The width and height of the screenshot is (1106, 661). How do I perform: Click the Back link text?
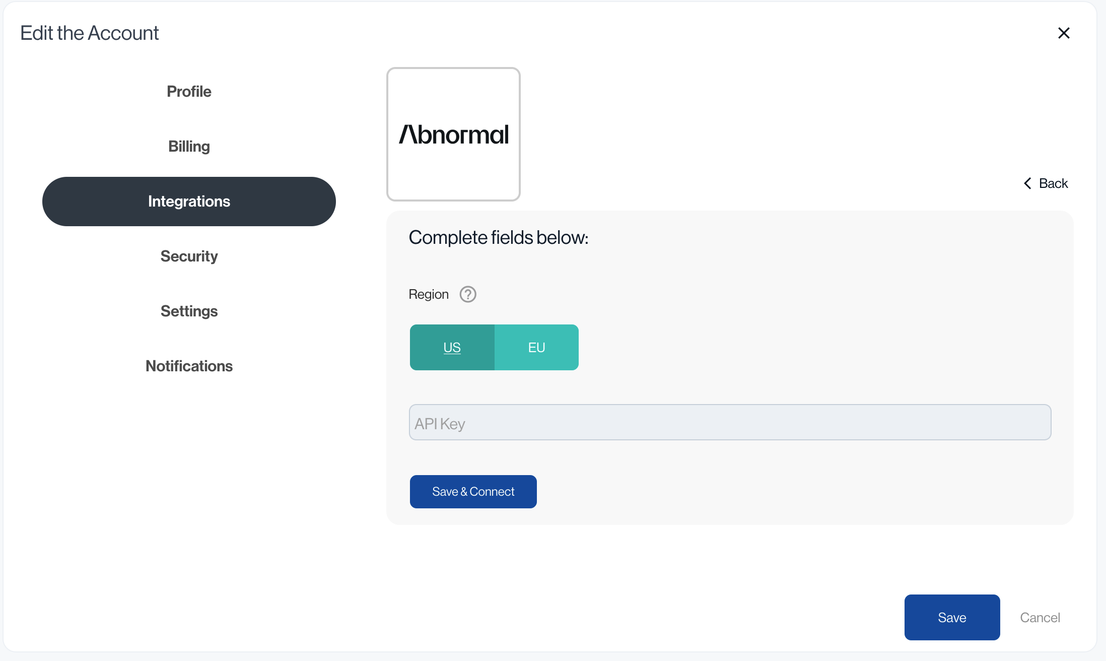[1053, 183]
